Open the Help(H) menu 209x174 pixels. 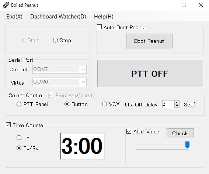point(104,17)
